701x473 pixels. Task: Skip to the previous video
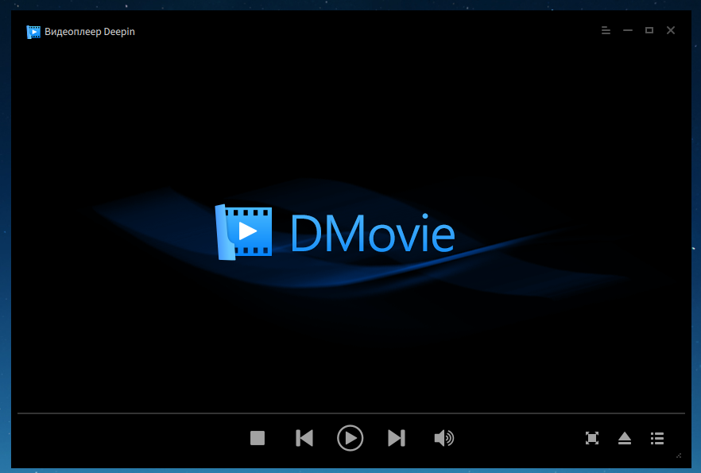click(304, 438)
